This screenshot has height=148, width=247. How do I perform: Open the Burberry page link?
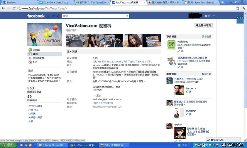[x=191, y=88]
